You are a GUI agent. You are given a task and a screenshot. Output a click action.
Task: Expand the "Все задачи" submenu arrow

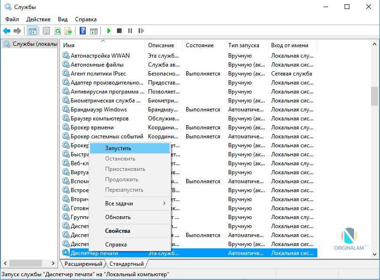point(164,204)
